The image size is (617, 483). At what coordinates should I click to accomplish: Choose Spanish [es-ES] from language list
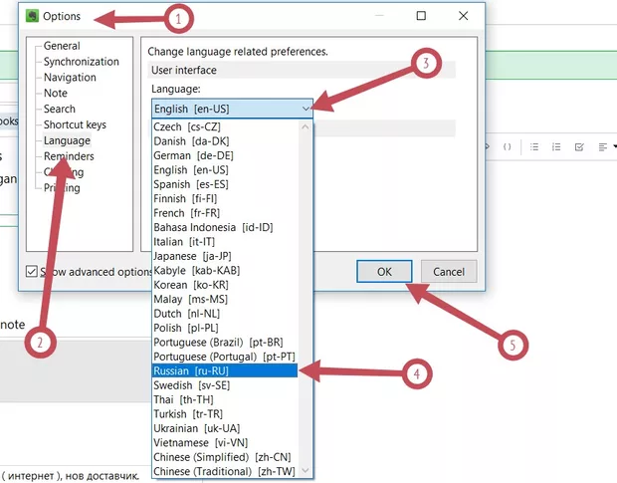tap(225, 184)
